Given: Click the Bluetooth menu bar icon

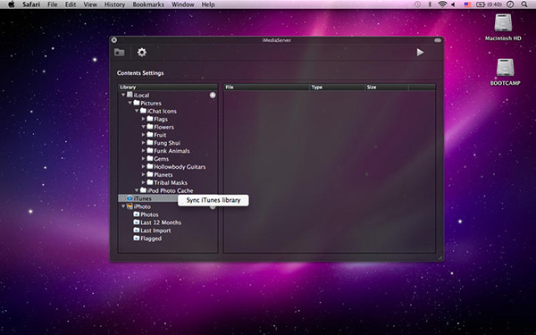Looking at the screenshot, I should (430, 4).
